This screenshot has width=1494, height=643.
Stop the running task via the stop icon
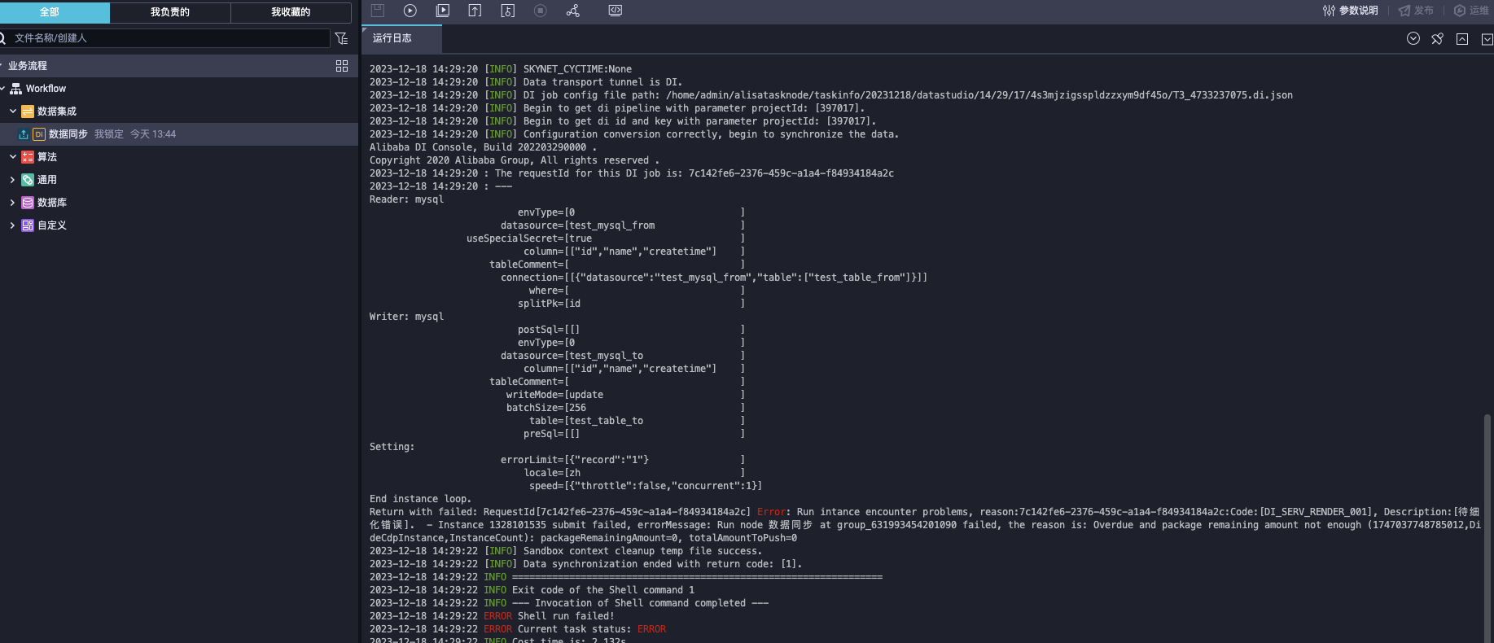click(x=541, y=11)
